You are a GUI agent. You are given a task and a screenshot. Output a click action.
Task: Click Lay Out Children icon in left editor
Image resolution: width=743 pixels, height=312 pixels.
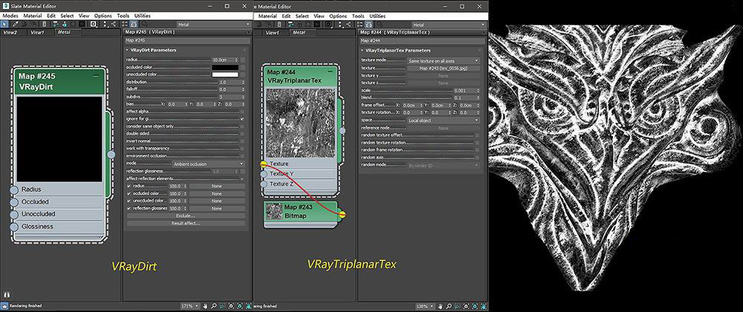(x=114, y=24)
